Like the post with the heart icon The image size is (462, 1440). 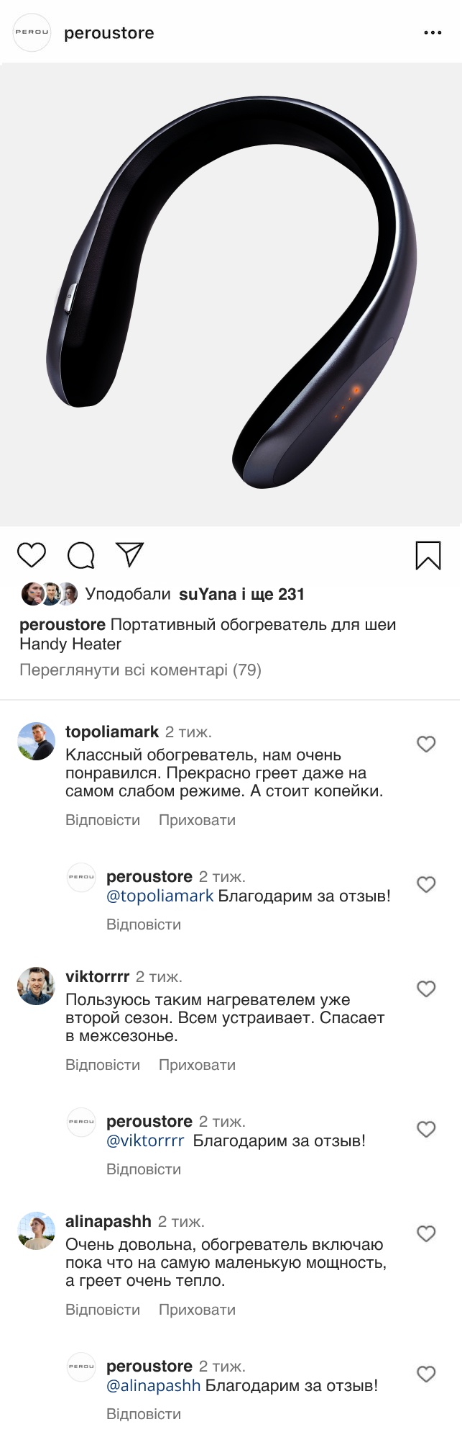click(x=32, y=555)
